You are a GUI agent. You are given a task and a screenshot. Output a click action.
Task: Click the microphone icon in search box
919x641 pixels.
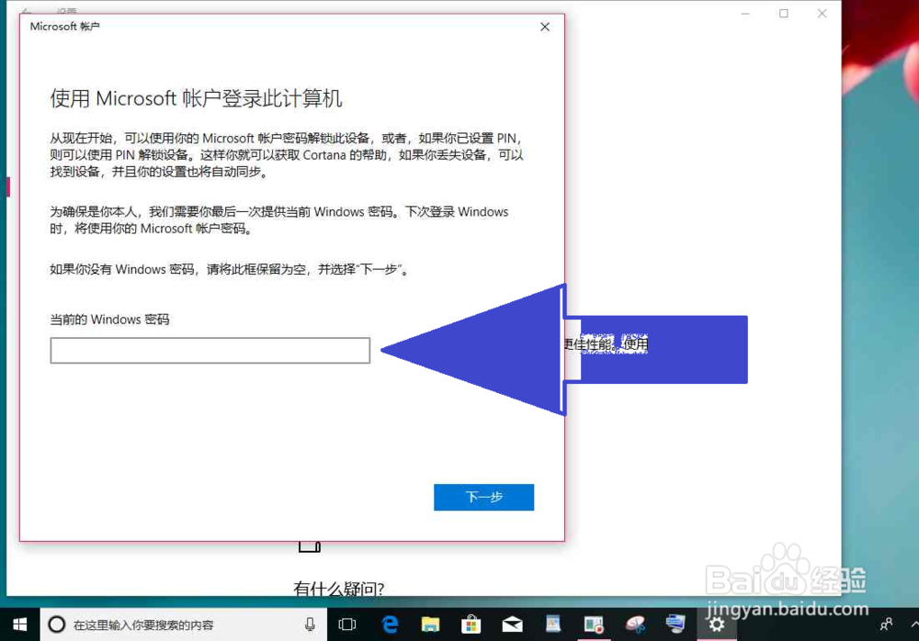310,624
